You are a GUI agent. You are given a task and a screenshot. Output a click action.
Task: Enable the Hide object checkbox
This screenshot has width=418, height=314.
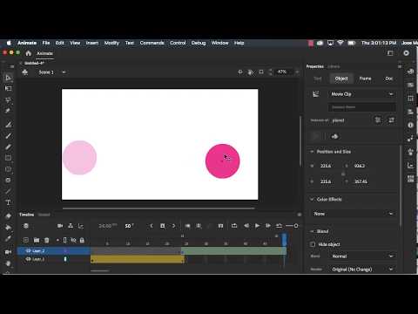(313, 244)
